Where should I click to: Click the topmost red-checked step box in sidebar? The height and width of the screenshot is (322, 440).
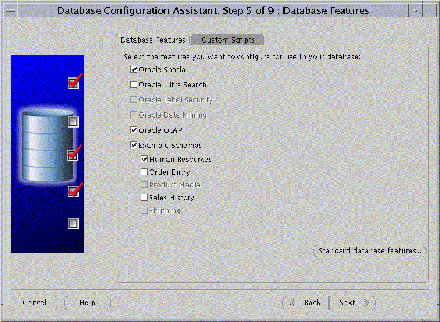click(x=73, y=83)
